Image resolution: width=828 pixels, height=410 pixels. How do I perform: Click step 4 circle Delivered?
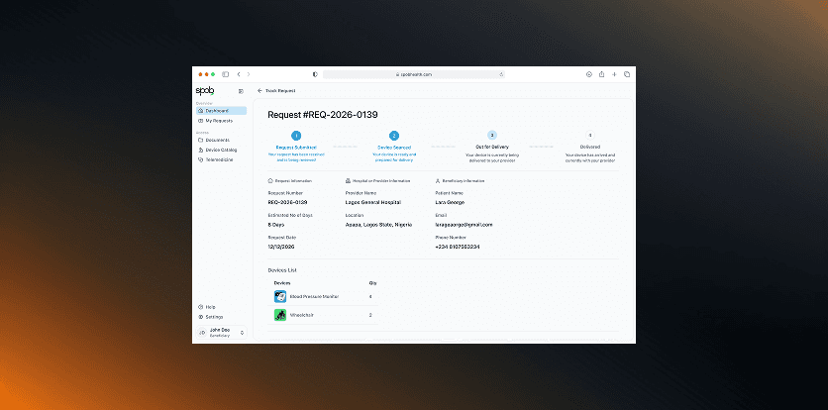tap(590, 136)
